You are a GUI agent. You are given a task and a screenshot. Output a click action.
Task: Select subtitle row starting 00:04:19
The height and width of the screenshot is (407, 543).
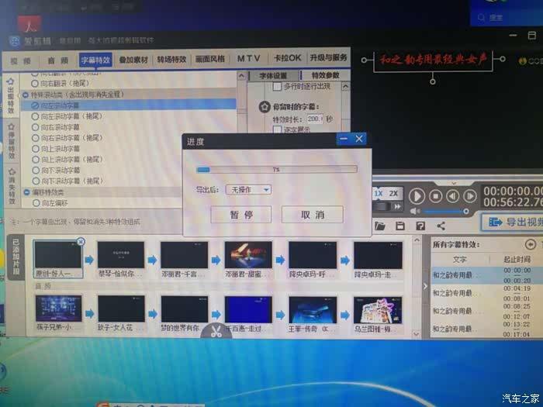(486, 293)
